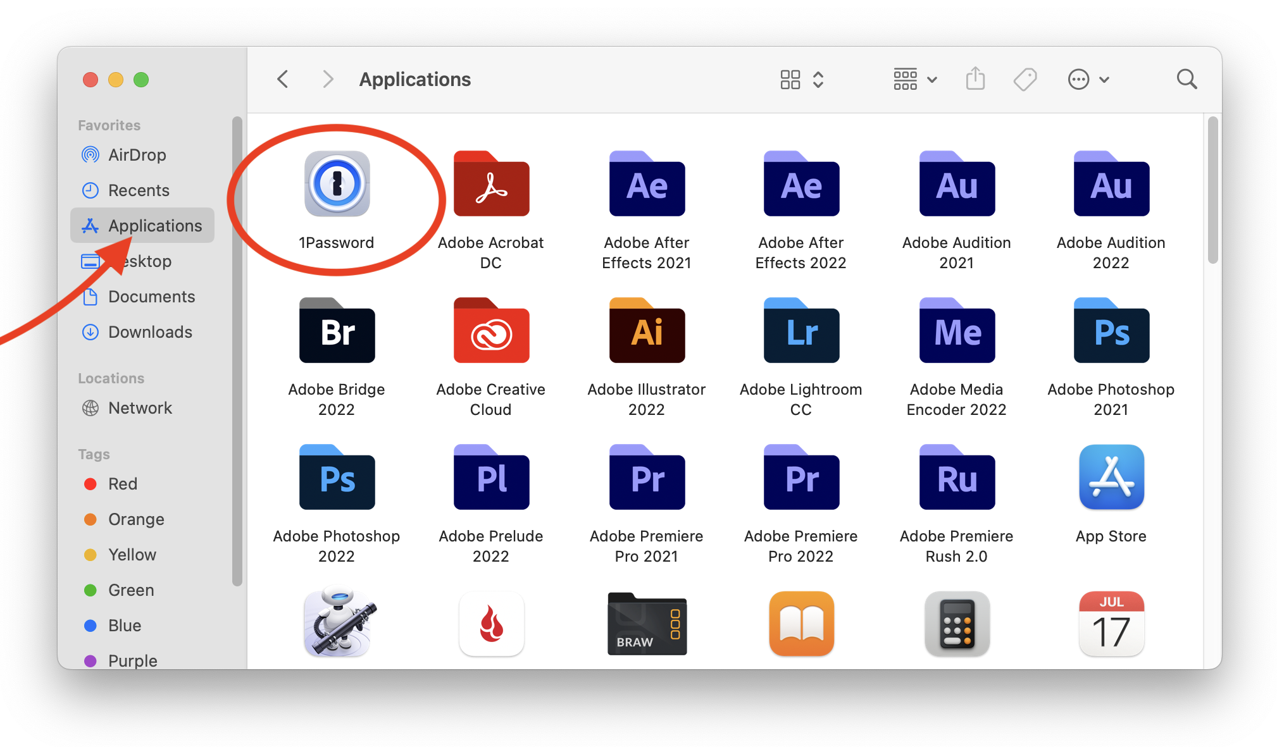The height and width of the screenshot is (747, 1277).
Task: Open the icon view switcher dropdown
Action: pyautogui.click(x=801, y=80)
